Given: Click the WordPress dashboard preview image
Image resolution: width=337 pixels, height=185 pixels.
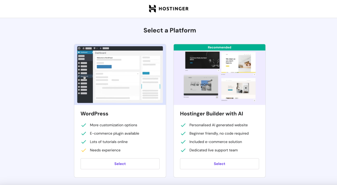Looking at the screenshot, I should tap(120, 75).
